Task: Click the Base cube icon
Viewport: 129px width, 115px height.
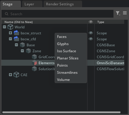Action: coord(22,45)
